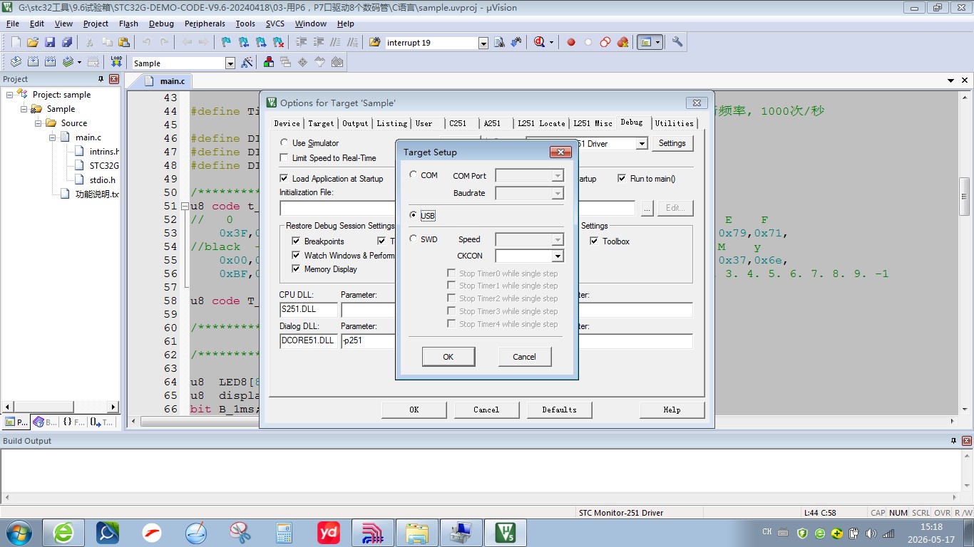Collapse the Source group in project tree
974x547 pixels.
tap(39, 123)
